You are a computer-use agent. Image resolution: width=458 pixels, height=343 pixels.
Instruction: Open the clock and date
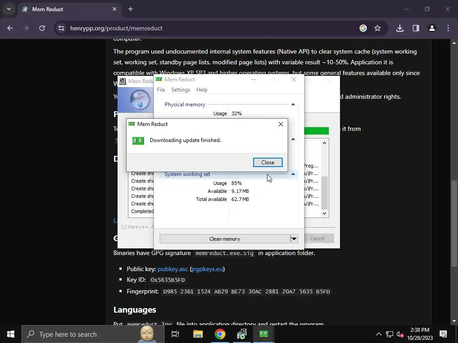[420, 334]
